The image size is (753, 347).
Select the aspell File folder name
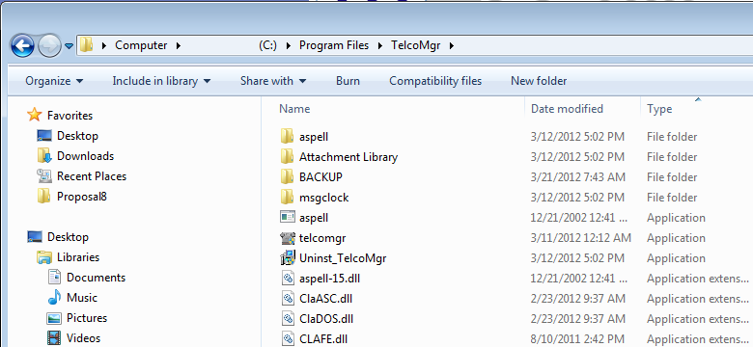(314, 137)
